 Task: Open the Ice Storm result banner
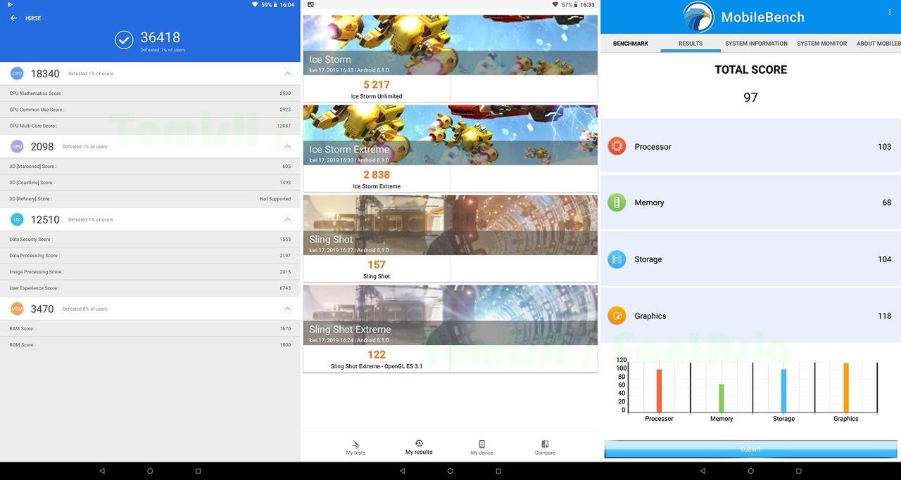tap(450, 45)
